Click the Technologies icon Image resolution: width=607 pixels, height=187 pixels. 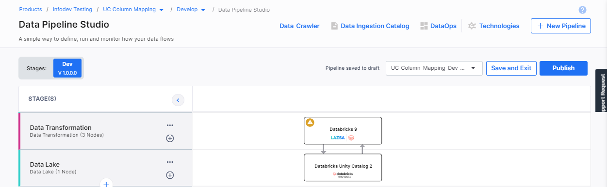pyautogui.click(x=472, y=26)
